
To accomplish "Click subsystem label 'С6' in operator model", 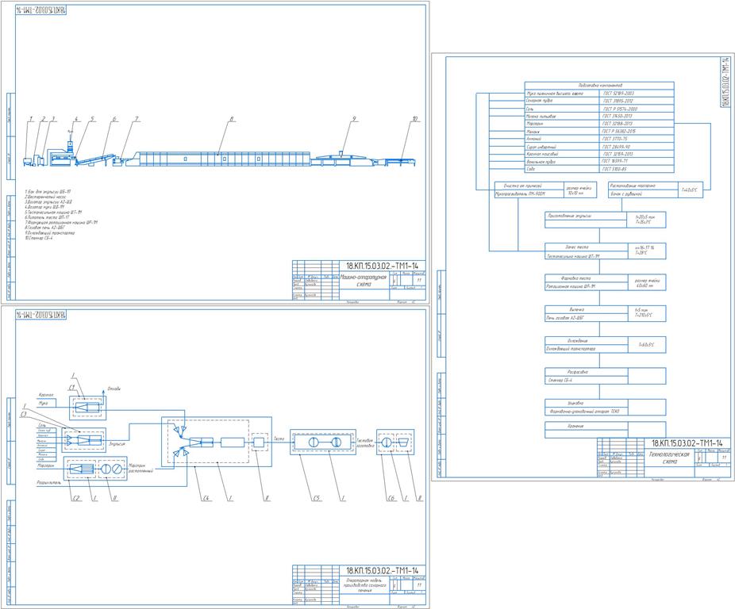I will (391, 499).
